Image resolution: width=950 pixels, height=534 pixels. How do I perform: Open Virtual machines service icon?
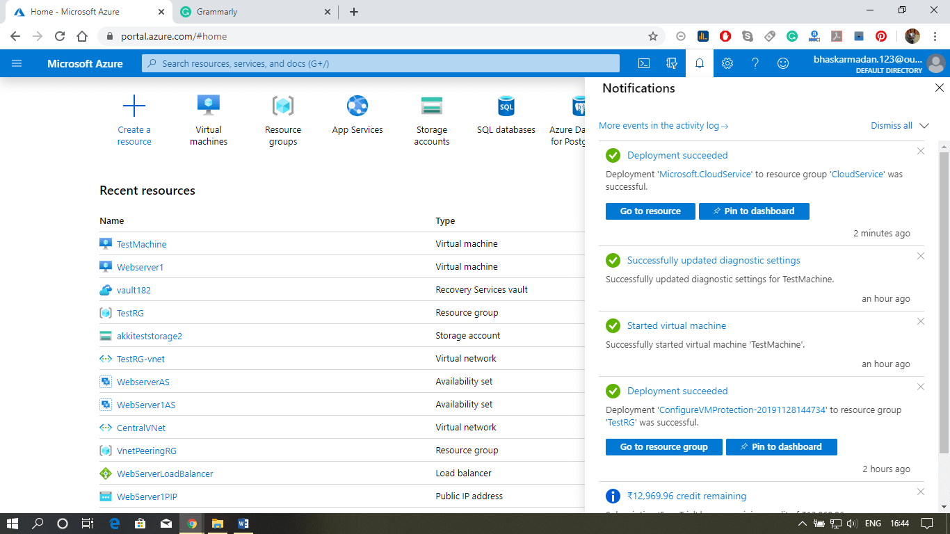[x=209, y=106]
